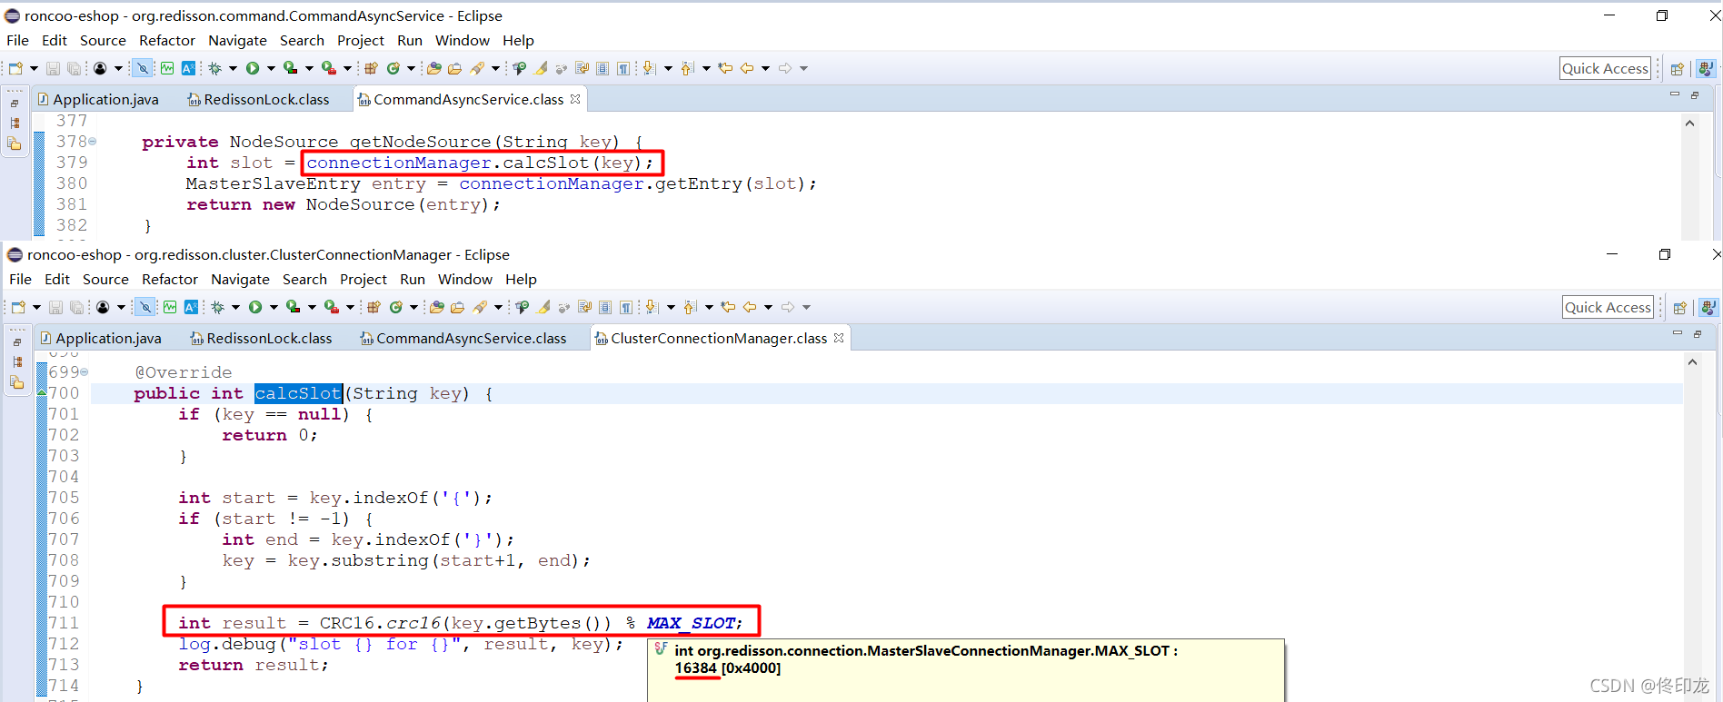The image size is (1723, 702).
Task: Switch to RedissonLock.class tab in CommandAsyncService window
Action: [258, 99]
